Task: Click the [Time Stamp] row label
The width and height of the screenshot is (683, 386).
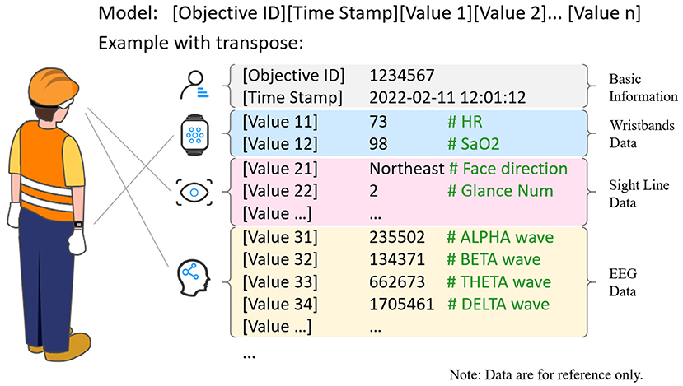Action: tap(292, 97)
